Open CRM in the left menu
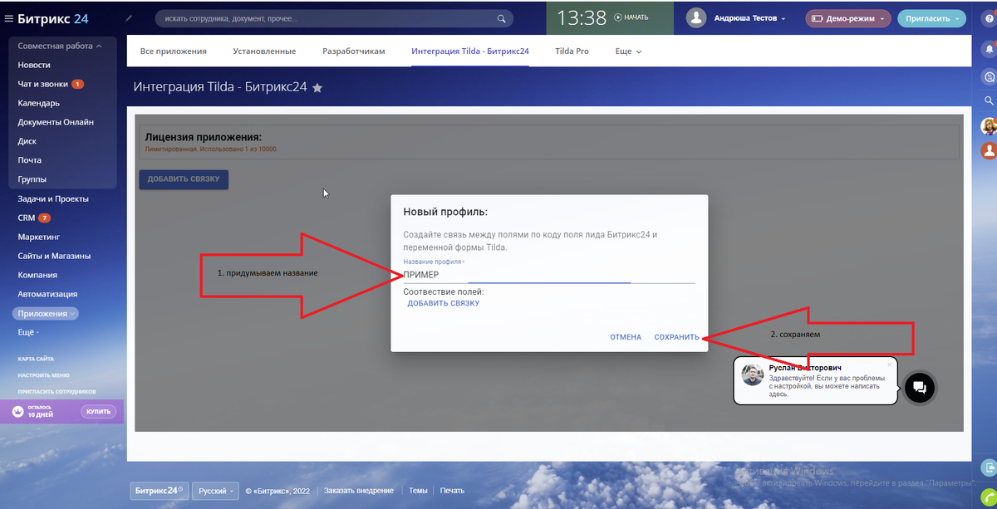 coord(27,218)
